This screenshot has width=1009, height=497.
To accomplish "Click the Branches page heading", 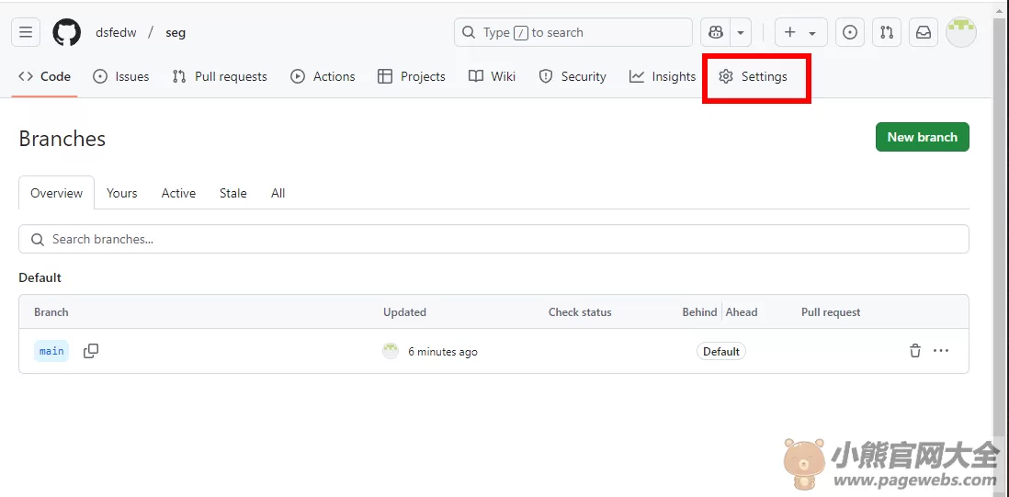I will pyautogui.click(x=62, y=138).
